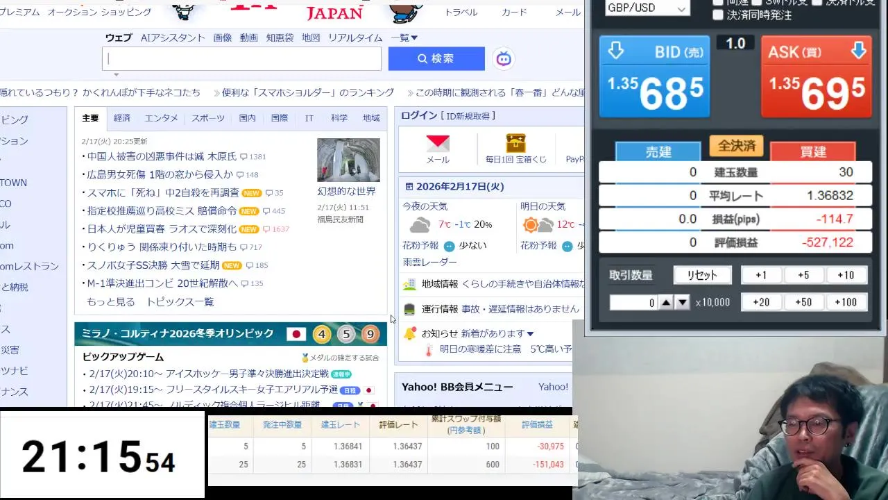The height and width of the screenshot is (500, 888).
Task: Switch to the 画像 search tab
Action: click(223, 37)
